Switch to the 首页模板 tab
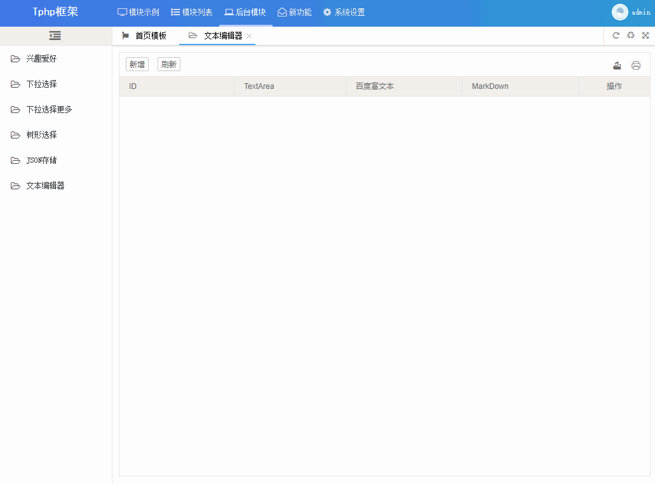Viewport: 655px width, 484px height. click(x=145, y=36)
